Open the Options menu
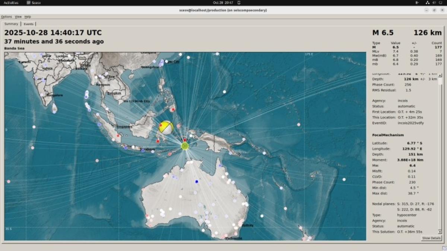Image resolution: width=447 pixels, height=251 pixels. point(6,17)
